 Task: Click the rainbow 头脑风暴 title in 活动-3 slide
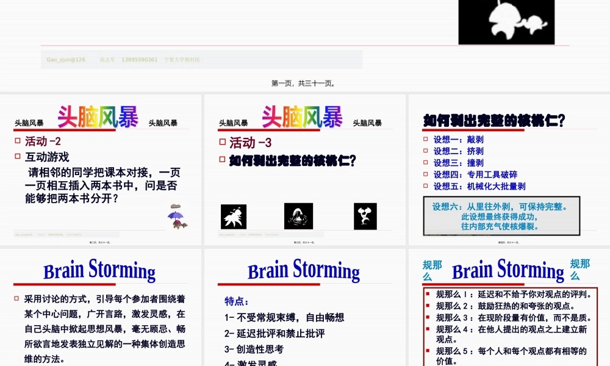pyautogui.click(x=303, y=117)
